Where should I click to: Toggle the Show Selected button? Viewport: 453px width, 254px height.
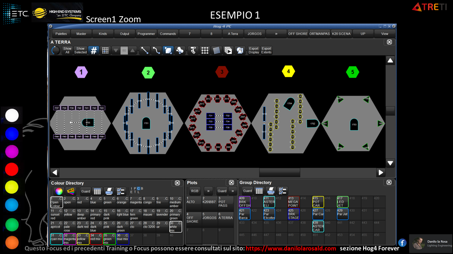(80, 50)
